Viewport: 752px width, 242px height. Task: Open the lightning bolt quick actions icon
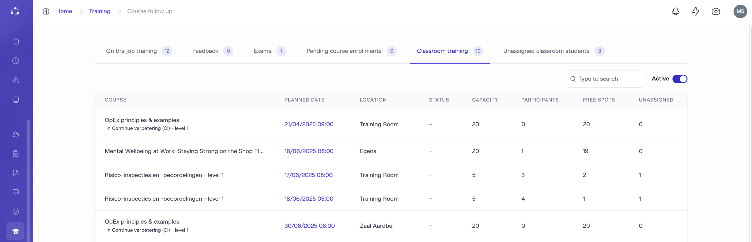pos(695,11)
